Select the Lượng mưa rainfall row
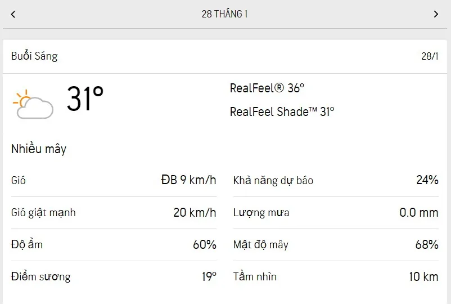The image size is (451, 304). (336, 213)
